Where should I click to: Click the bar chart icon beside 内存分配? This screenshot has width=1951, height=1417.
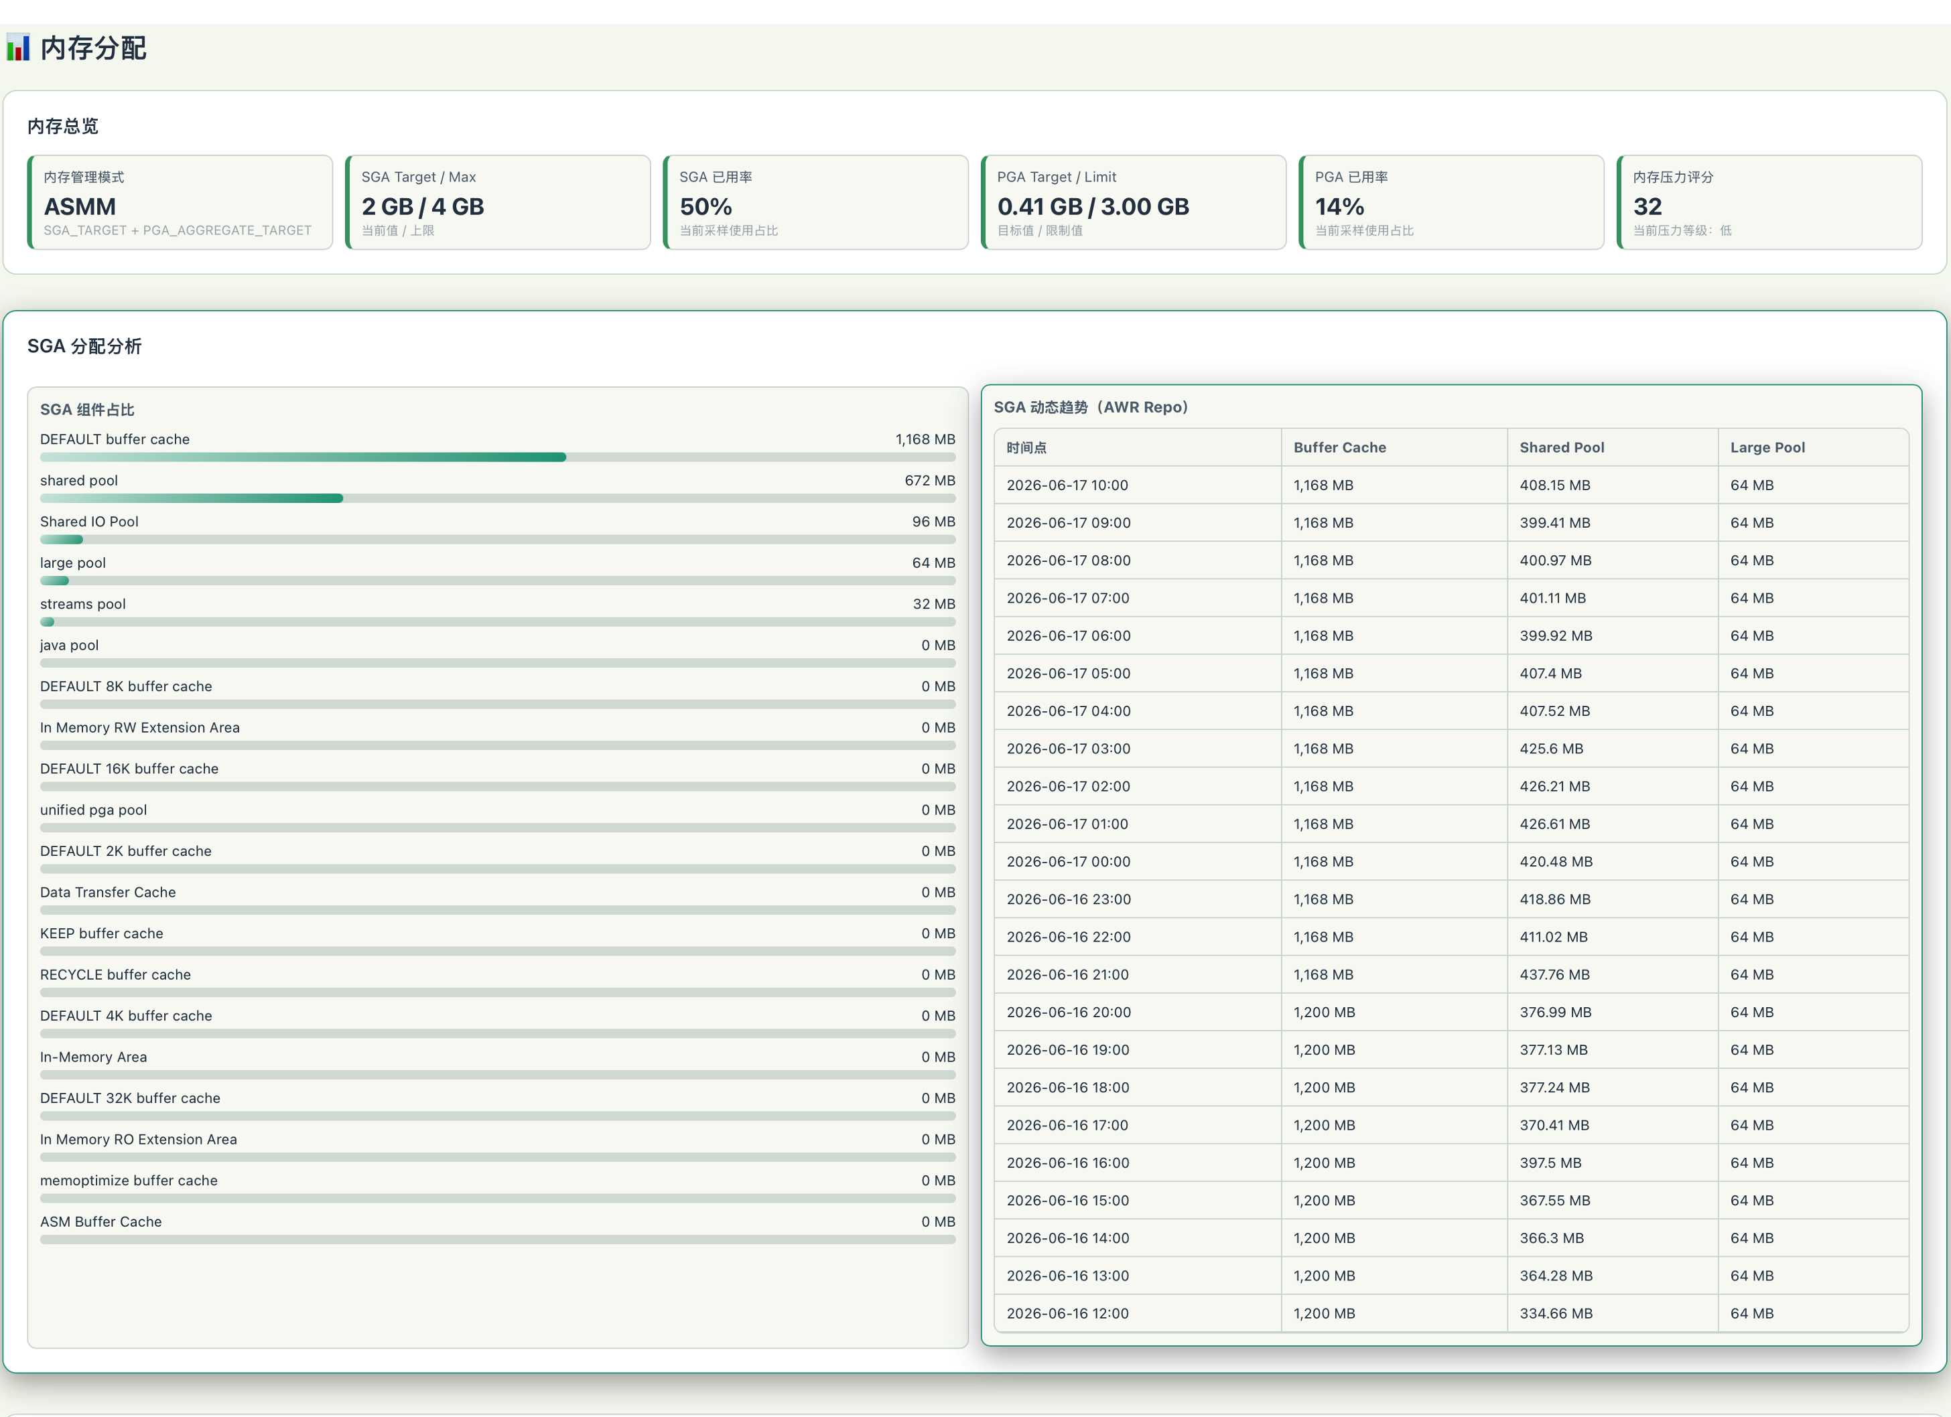18,48
